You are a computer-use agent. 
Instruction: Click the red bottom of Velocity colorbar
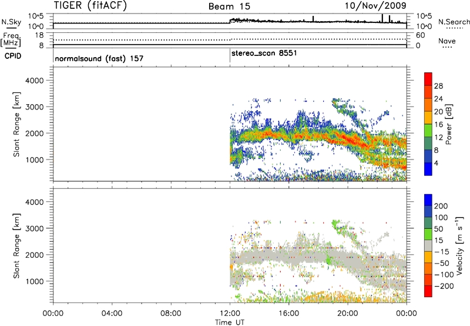point(428,291)
